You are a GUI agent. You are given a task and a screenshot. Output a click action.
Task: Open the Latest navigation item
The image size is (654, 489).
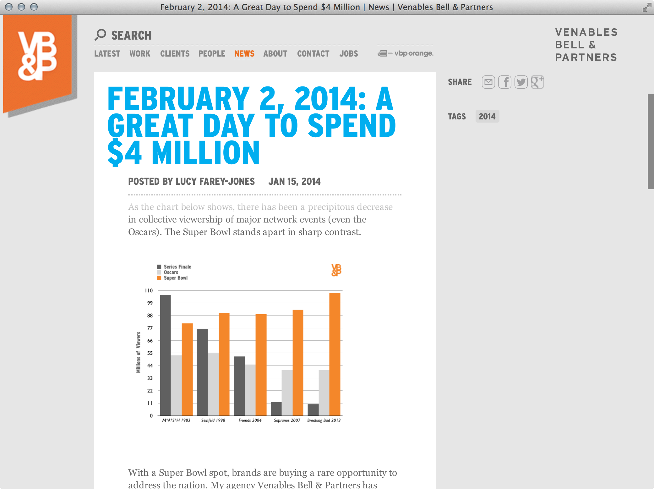(107, 54)
